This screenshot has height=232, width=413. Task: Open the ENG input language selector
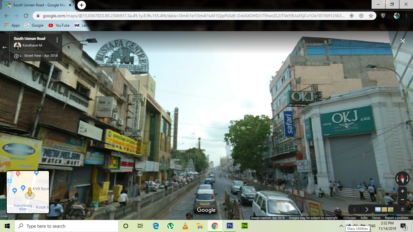click(372, 226)
